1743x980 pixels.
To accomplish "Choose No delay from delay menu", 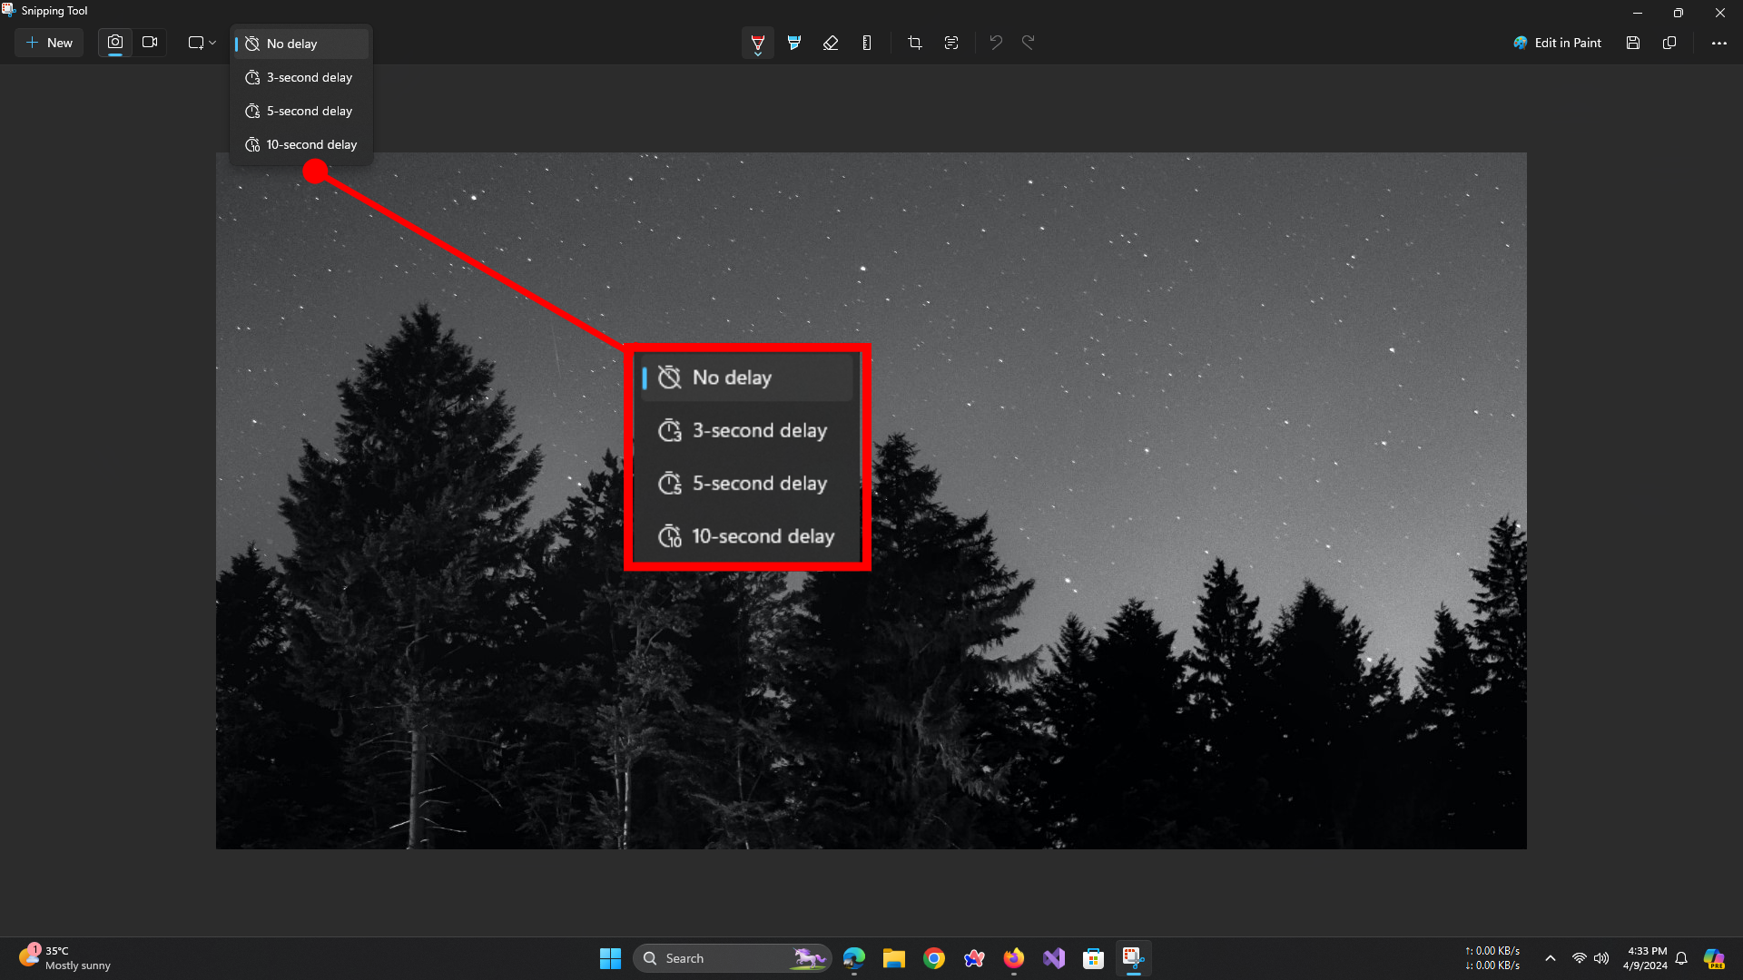I will [300, 44].
